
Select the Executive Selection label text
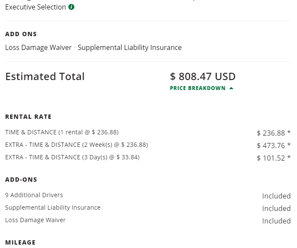[35, 7]
